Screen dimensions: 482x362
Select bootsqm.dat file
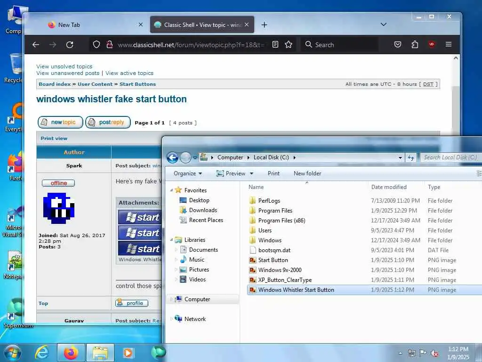274,250
